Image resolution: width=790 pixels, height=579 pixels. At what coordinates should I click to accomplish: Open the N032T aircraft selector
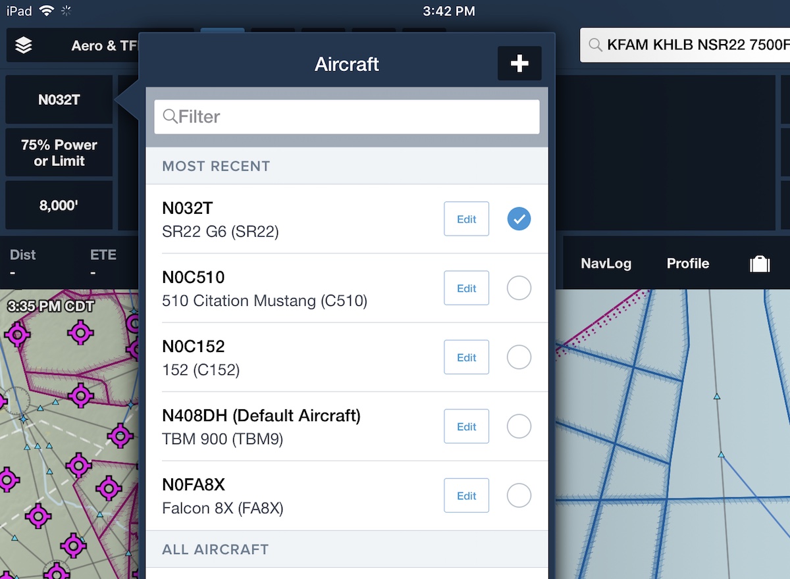[x=59, y=100]
